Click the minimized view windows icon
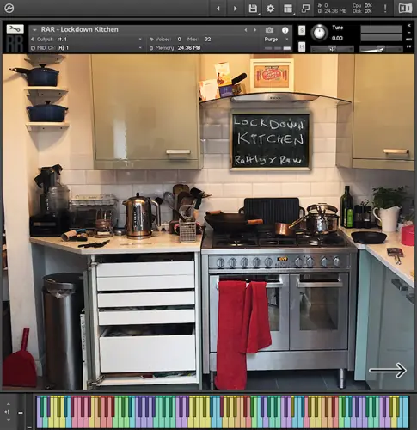Image resolution: width=417 pixels, height=430 pixels. [x=305, y=9]
